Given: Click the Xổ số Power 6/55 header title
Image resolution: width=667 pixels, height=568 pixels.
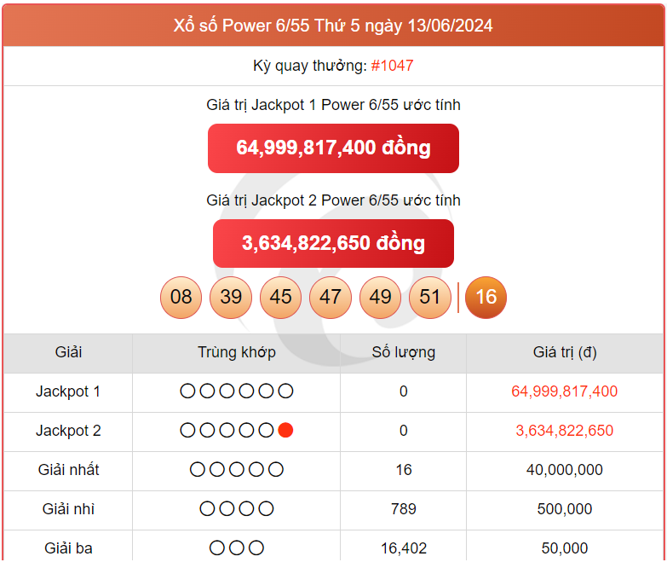Looking at the screenshot, I should [333, 26].
